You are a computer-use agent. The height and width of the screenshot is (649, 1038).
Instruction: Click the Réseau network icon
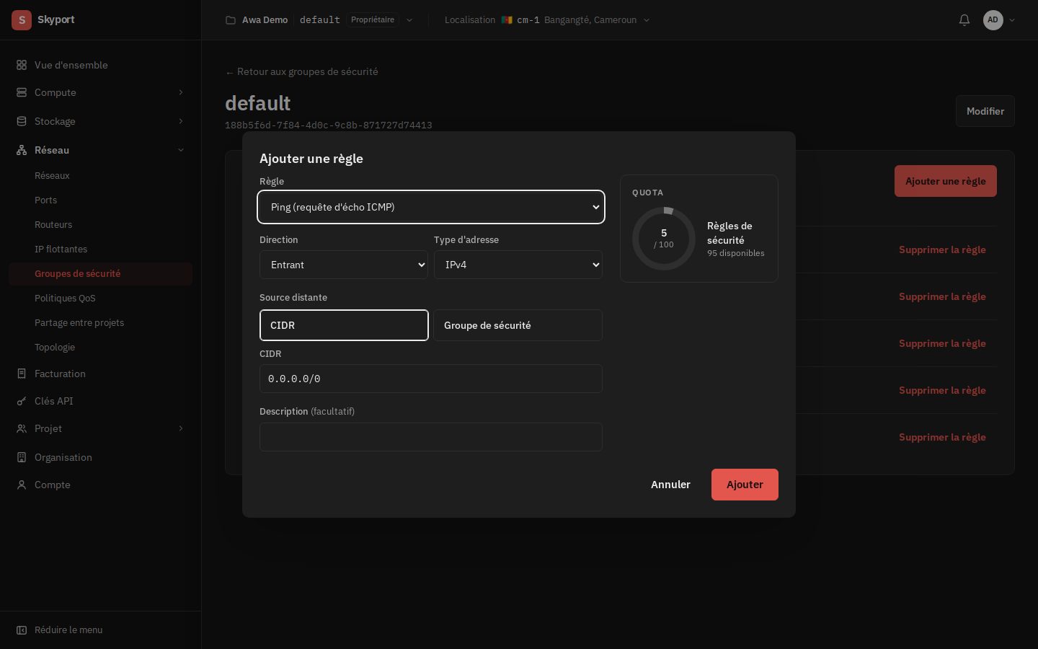point(22,150)
